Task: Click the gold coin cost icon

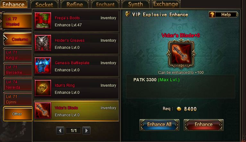Action: click(x=179, y=109)
